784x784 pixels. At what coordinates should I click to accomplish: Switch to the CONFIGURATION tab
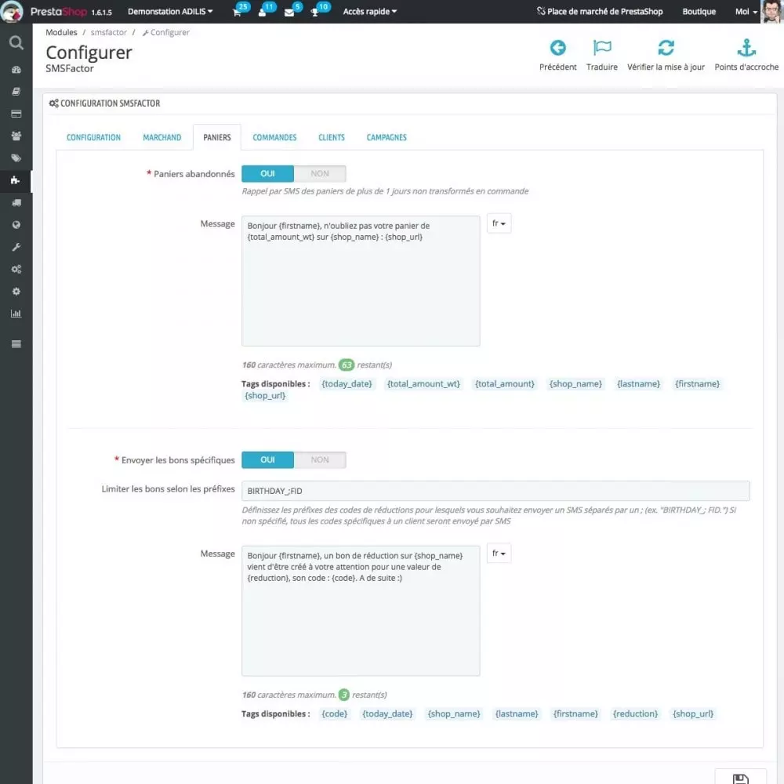93,137
